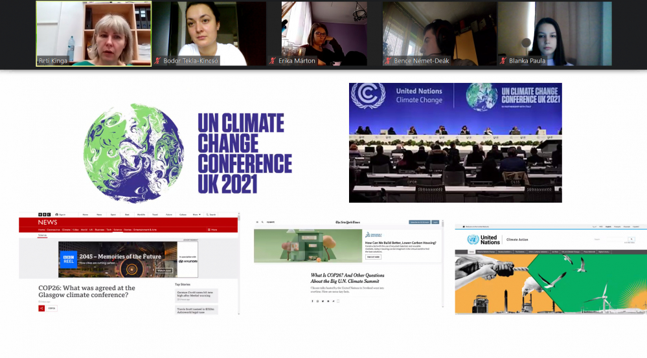The height and width of the screenshot is (358, 647).
Task: Select Blanka Paula's video thumbnail
Action: point(554,34)
